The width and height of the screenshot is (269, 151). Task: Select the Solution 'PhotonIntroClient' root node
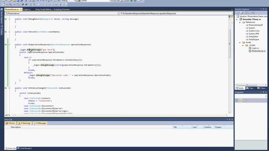point(252,16)
